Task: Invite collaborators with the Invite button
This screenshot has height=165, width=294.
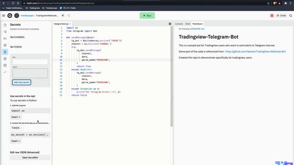Action: 281,16
